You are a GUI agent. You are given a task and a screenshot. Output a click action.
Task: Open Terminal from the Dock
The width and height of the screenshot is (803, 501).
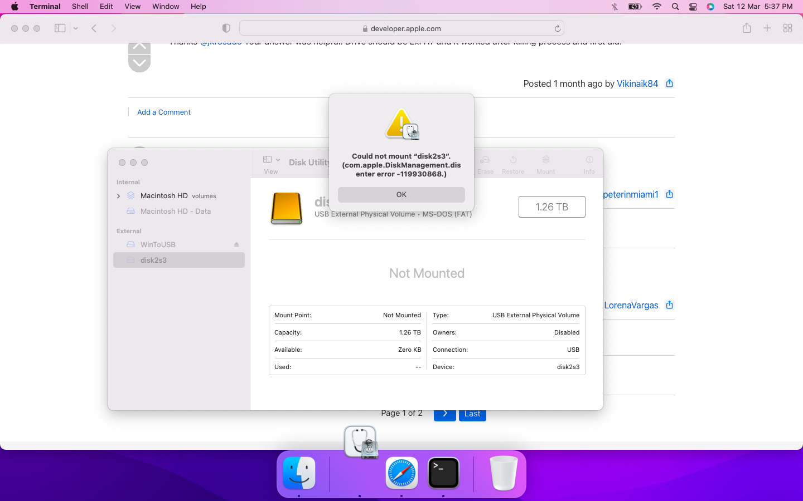tap(443, 473)
